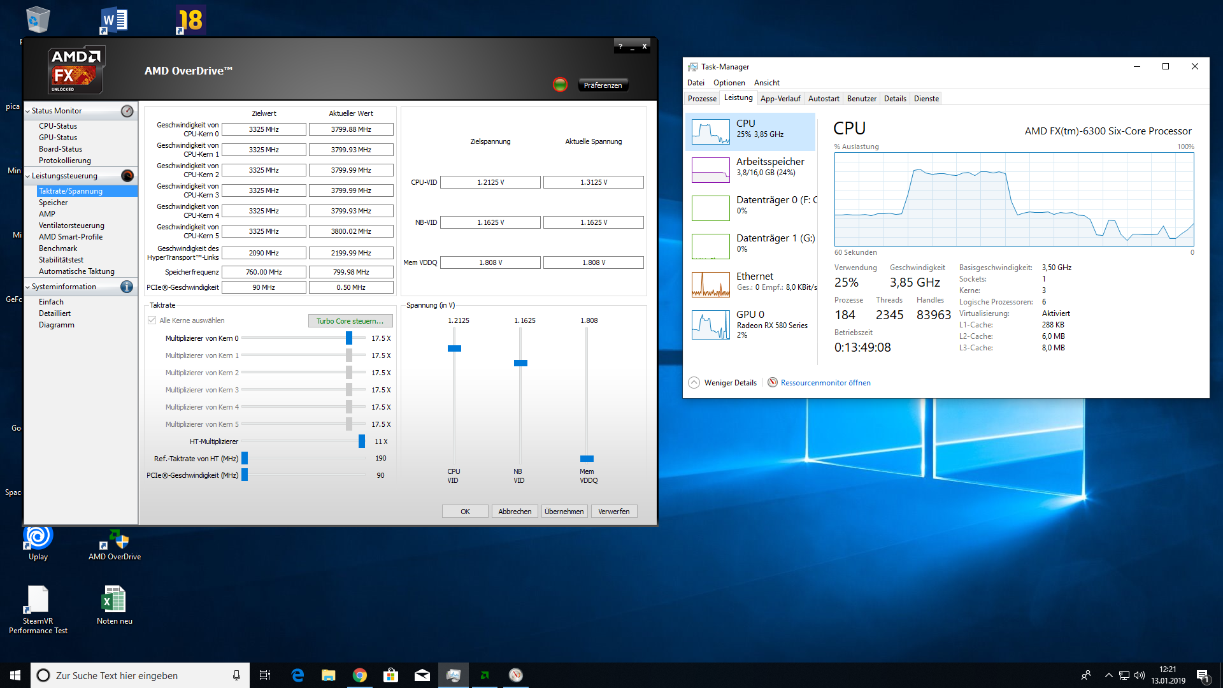
Task: Click the CPU-VID Zielspannung field
Action: pyautogui.click(x=490, y=182)
